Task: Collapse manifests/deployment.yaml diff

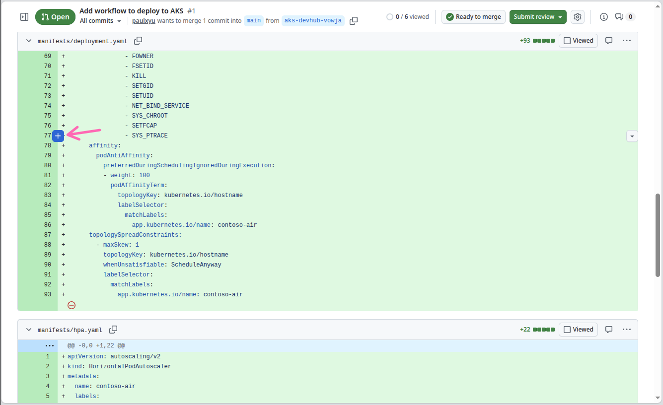Action: [28, 41]
